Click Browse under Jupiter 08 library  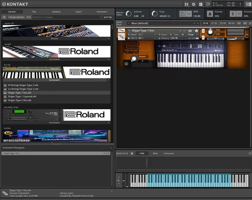click(54, 38)
